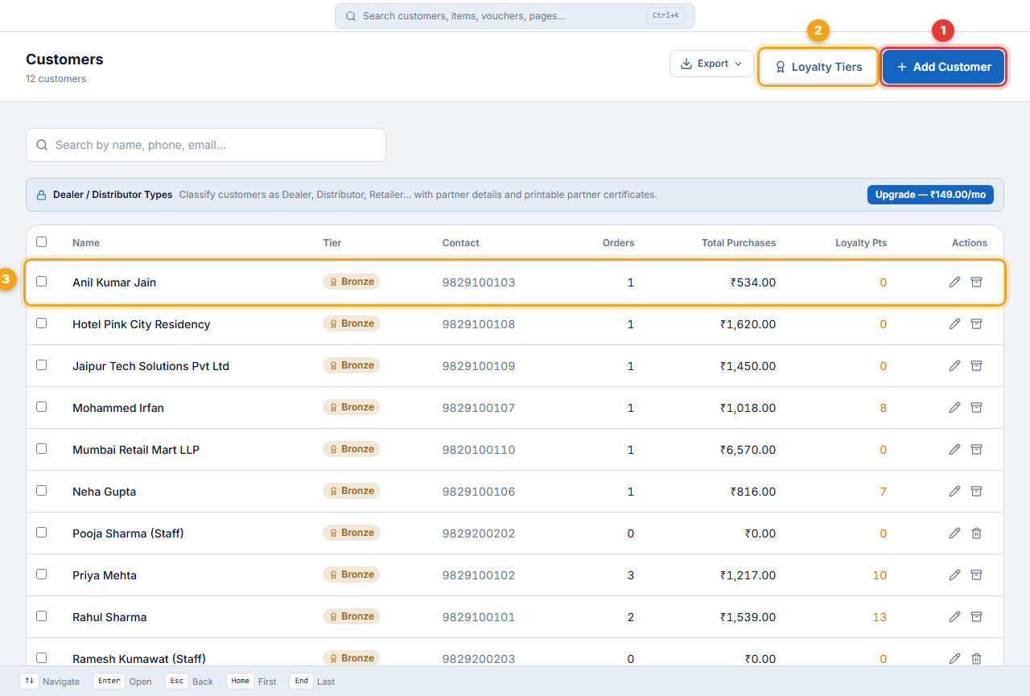Click the Loyalty Pts column header
1030x696 pixels.
click(x=861, y=243)
